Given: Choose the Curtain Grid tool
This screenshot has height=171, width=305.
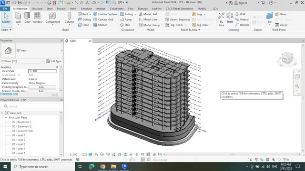Looking at the screenshot, I should point(103,19).
